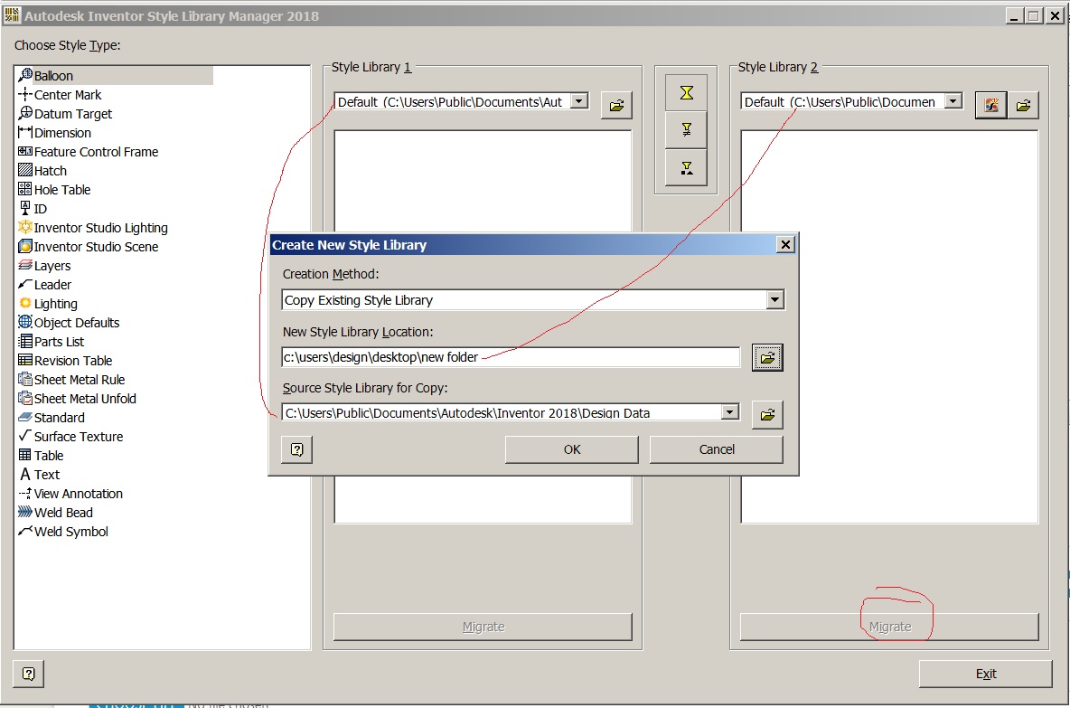This screenshot has width=1070, height=708.
Task: Choose Datum Target in the style list
Action: pyautogui.click(x=65, y=114)
